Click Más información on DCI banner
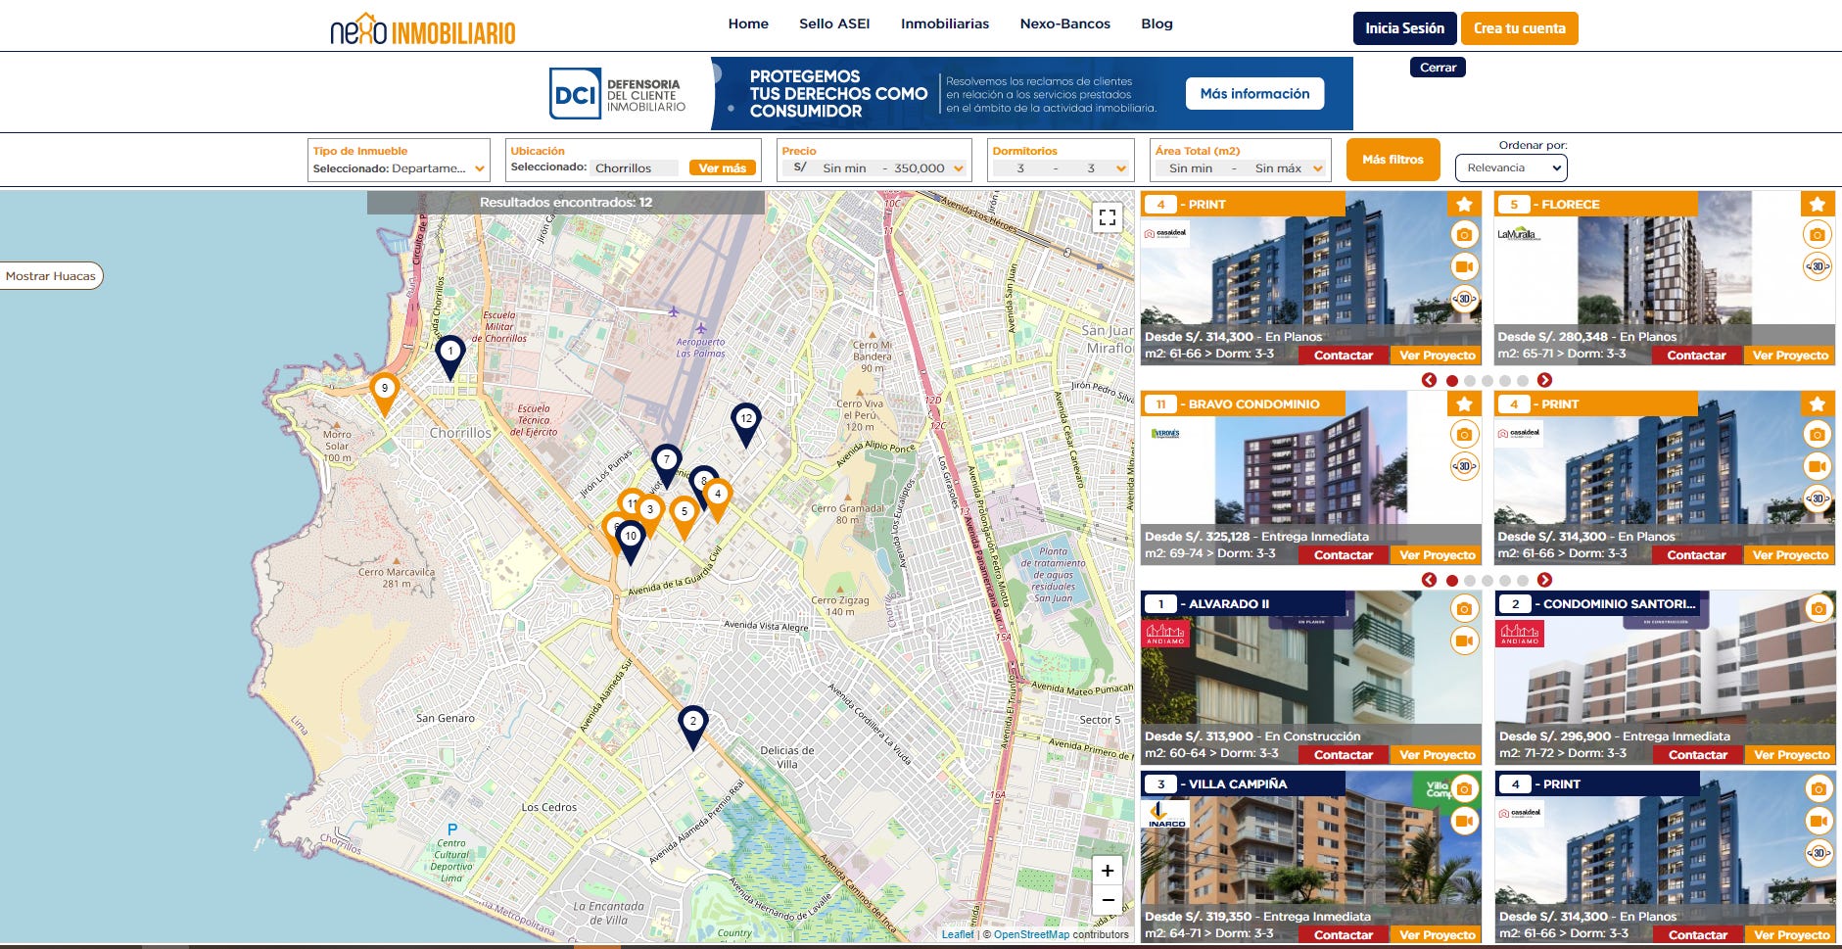The image size is (1842, 949). [x=1254, y=94]
